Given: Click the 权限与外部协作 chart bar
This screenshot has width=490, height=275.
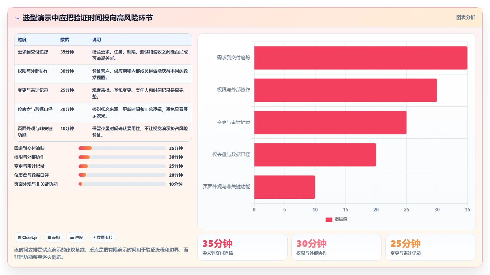Looking at the screenshot, I should pos(346,90).
